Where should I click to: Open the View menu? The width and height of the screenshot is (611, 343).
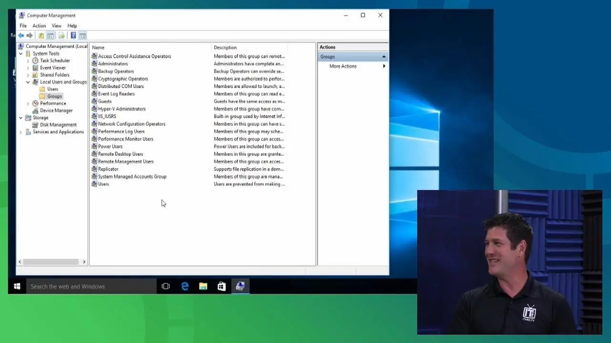pos(56,26)
